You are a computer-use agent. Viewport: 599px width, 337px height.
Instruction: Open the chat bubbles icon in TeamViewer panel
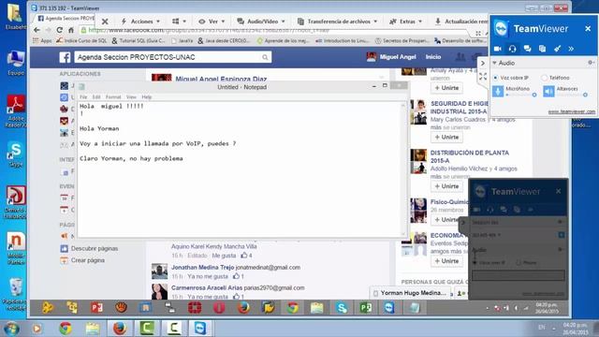click(527, 49)
